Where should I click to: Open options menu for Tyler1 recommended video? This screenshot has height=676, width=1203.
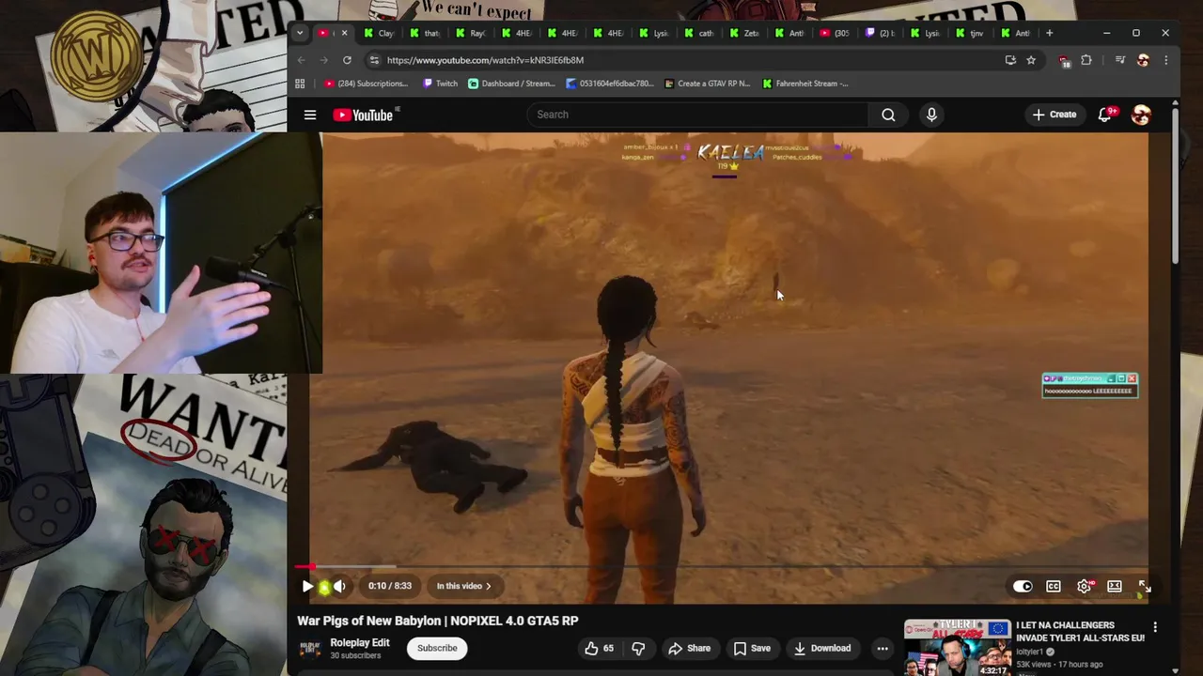pos(1155,627)
